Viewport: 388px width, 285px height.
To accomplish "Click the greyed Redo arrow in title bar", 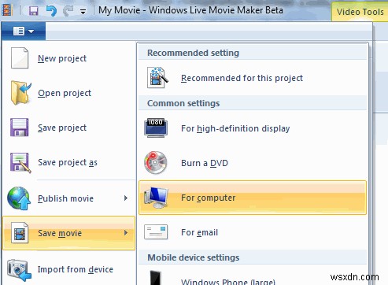I will (68, 11).
